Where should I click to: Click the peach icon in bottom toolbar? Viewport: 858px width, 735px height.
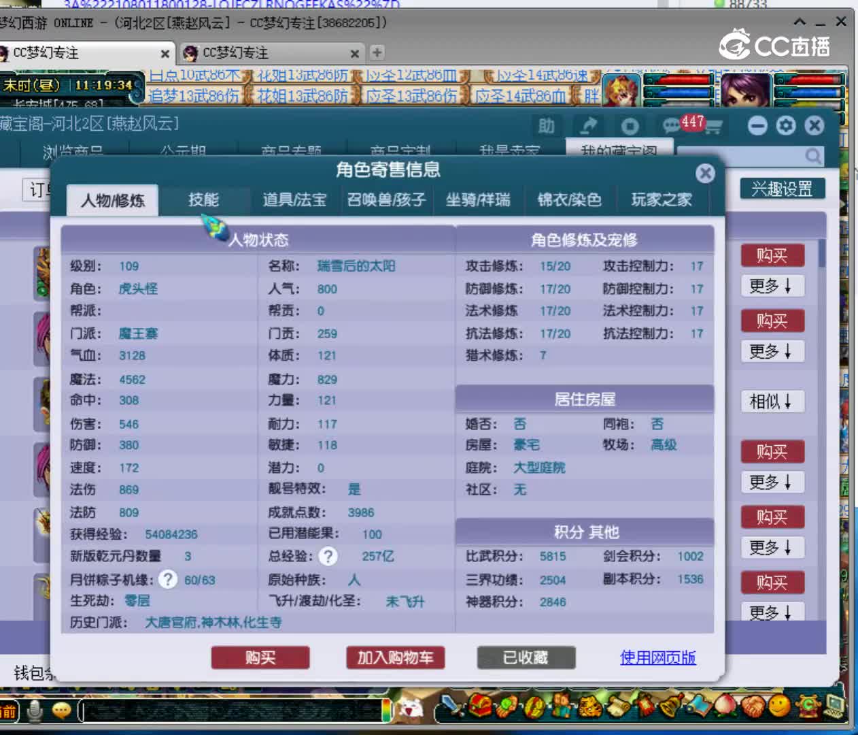click(x=725, y=705)
